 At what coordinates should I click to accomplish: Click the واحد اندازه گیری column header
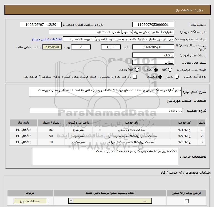tap(78, 123)
